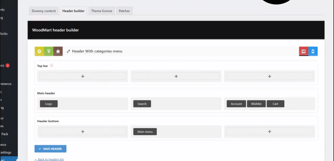
Task: Click the 'Main header' row label
Action: [46, 93]
